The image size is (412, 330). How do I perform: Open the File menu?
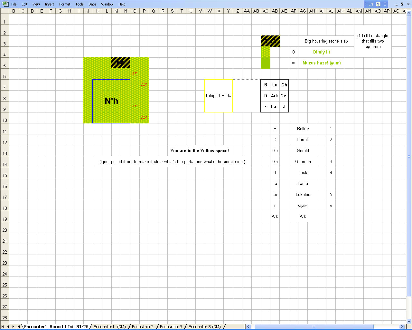(x=14, y=4)
